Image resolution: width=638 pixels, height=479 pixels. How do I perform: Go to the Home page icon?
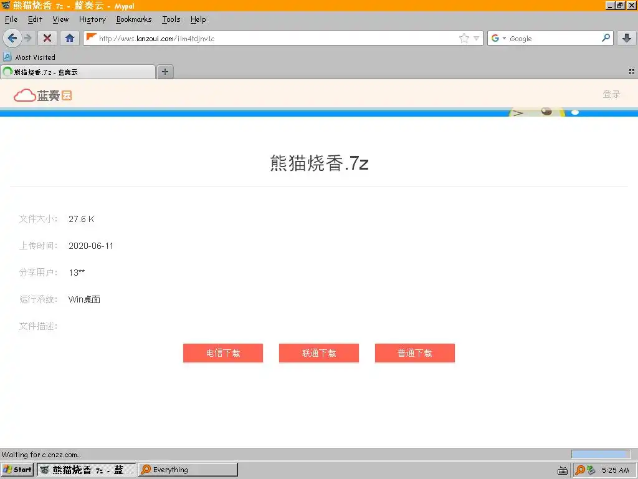coord(70,38)
